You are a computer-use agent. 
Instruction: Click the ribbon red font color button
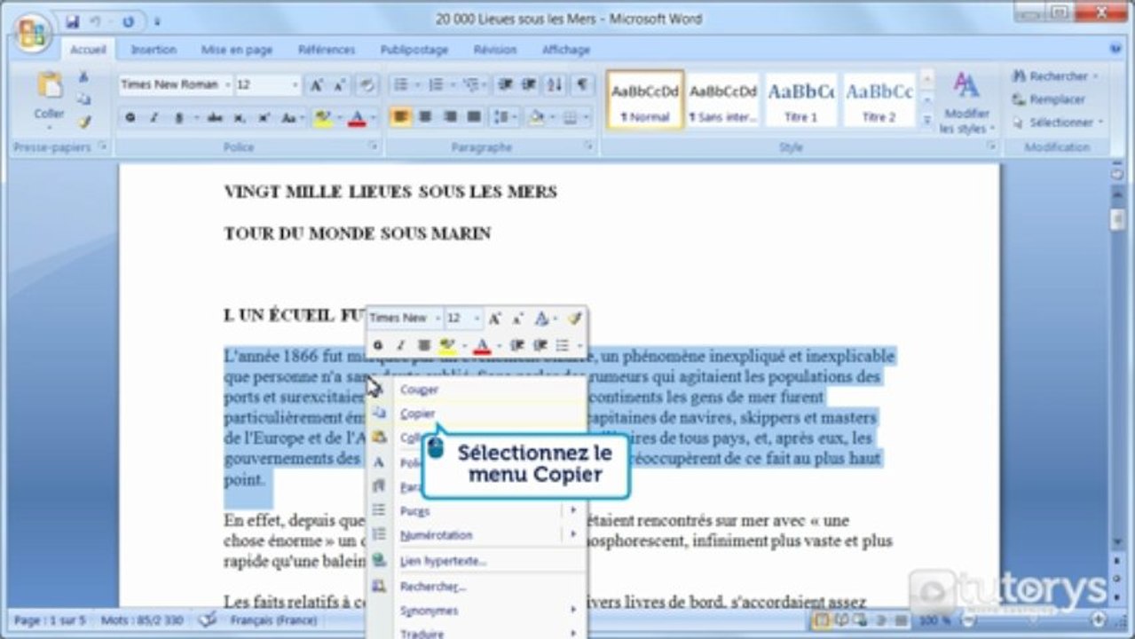point(357,118)
